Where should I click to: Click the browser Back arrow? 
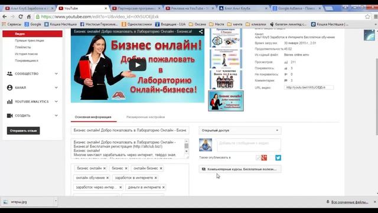click(4, 17)
